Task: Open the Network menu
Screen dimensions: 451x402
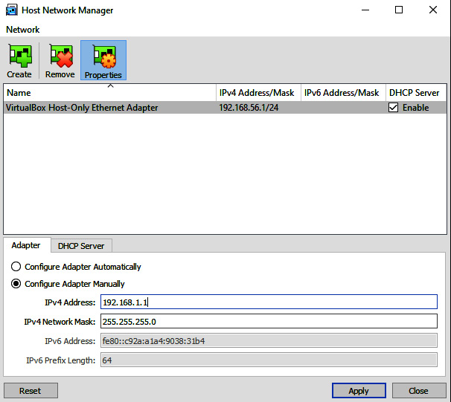Action: 23,30
